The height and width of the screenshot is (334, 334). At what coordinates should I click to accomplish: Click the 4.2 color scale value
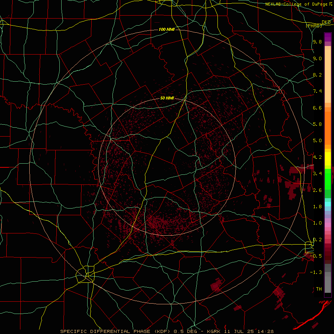pos(317,157)
